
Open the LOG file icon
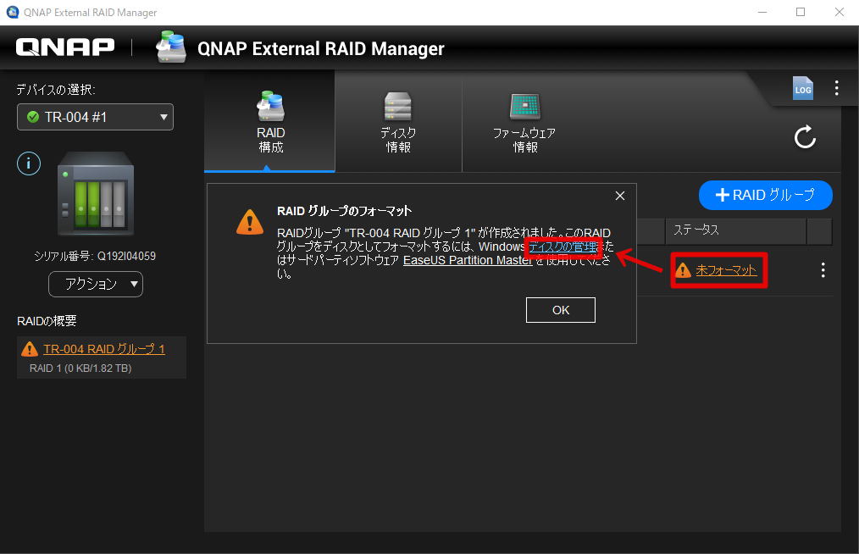(802, 88)
